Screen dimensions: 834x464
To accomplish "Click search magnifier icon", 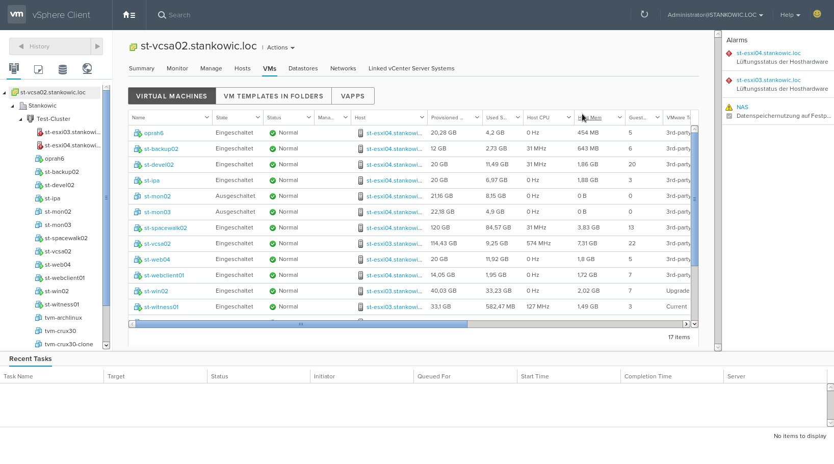I will pos(162,15).
